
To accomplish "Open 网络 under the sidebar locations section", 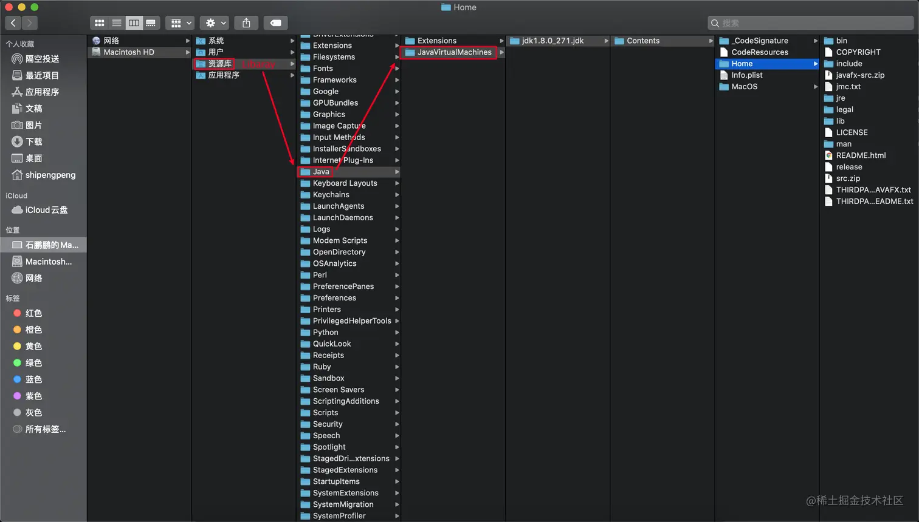I will [x=43, y=278].
